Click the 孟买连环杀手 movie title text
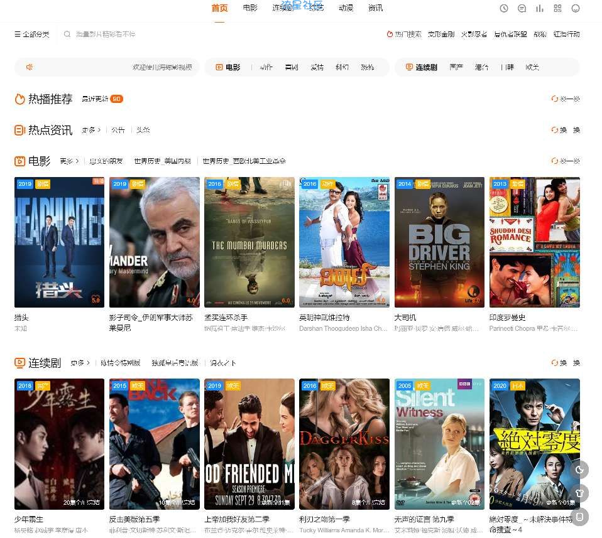The image size is (602, 538). (226, 318)
